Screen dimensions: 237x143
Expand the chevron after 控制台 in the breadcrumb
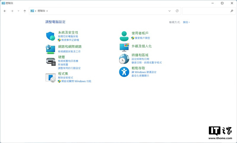coord(47,11)
